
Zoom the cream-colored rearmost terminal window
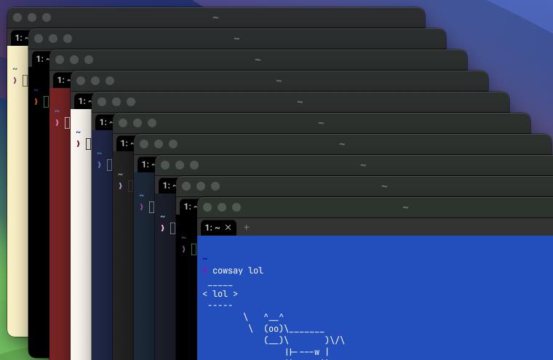click(47, 17)
